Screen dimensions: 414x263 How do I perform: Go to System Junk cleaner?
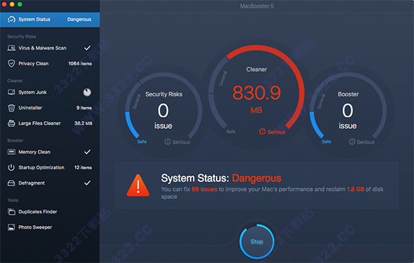(x=50, y=92)
